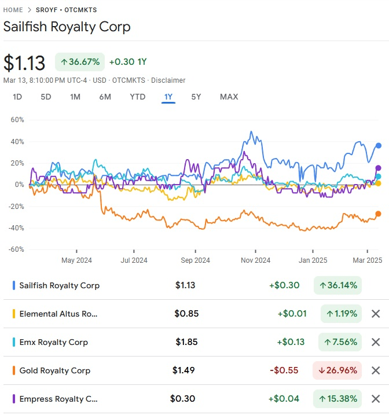Screen dimensions: 389x415
Task: Click the 1.19% Elemental change badge
Action: click(x=341, y=314)
